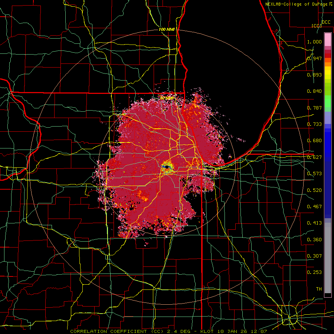Click the 0.947 legend value
The image size is (334, 334).
click(x=314, y=58)
